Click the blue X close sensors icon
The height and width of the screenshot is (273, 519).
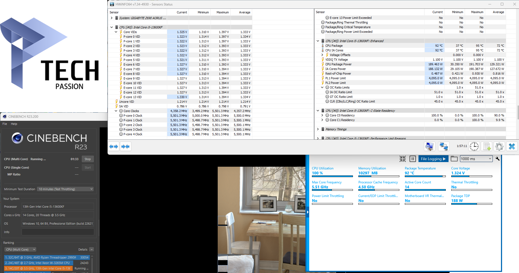[x=512, y=146]
